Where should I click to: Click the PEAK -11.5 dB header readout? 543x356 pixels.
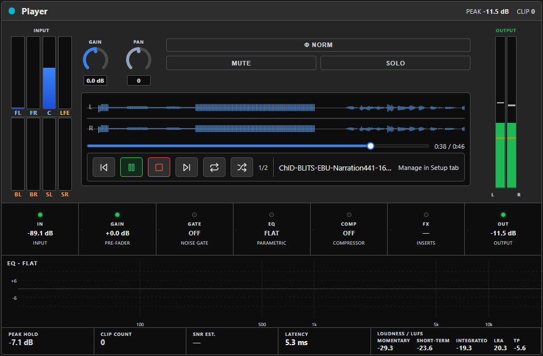[487, 11]
